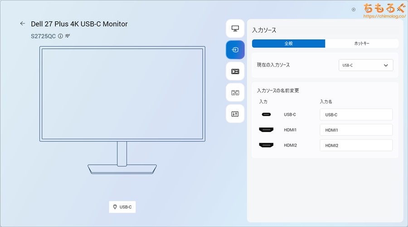This screenshot has height=227, width=408.
Task: Open the Display settings sidebar icon
Action: 235,28
